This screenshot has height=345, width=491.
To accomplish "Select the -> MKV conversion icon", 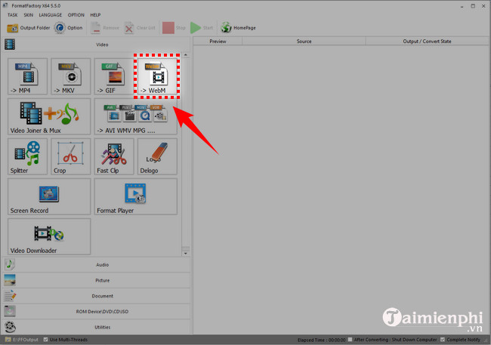I will coord(71,76).
